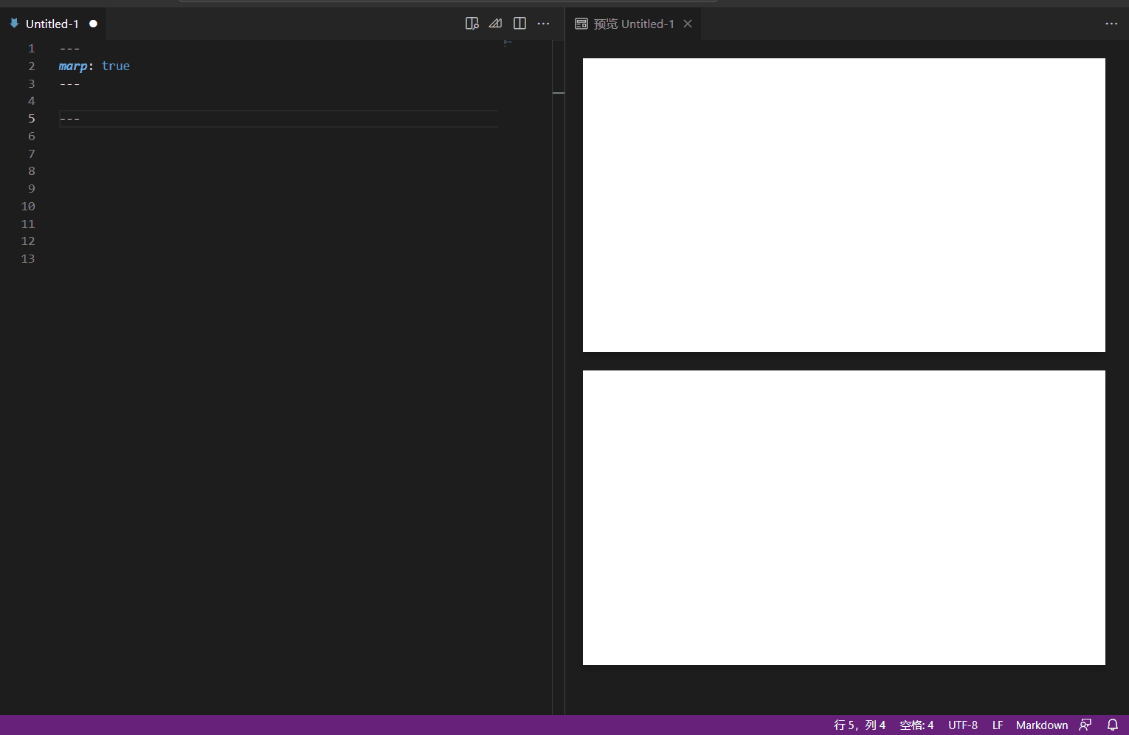The image size is (1129, 735).
Task: Toggle the Marp slide deck feature
Action: [x=495, y=23]
